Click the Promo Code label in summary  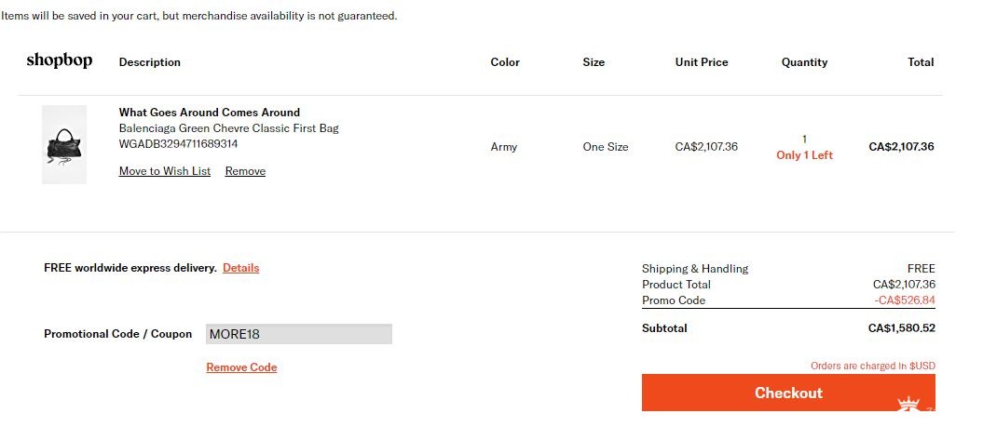point(674,300)
